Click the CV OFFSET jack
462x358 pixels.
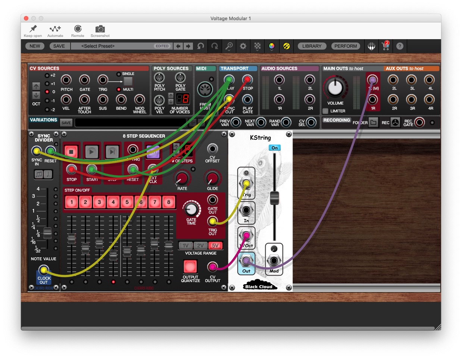pos(212,149)
